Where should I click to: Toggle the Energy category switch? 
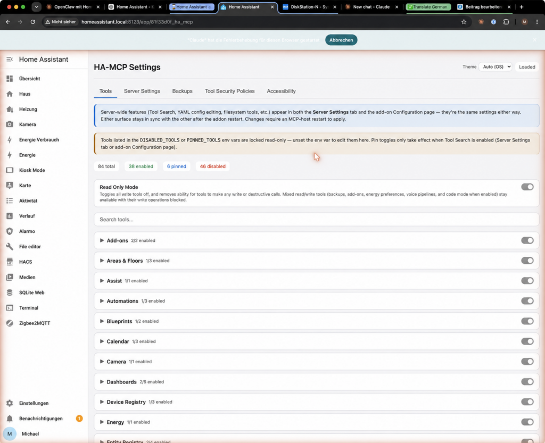pyautogui.click(x=527, y=422)
